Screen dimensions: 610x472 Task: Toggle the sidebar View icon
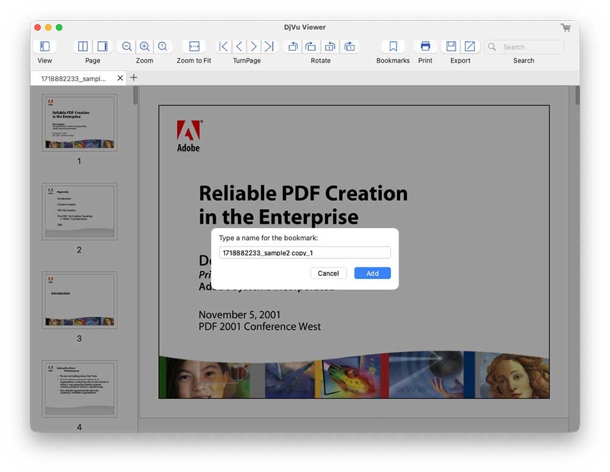45,47
